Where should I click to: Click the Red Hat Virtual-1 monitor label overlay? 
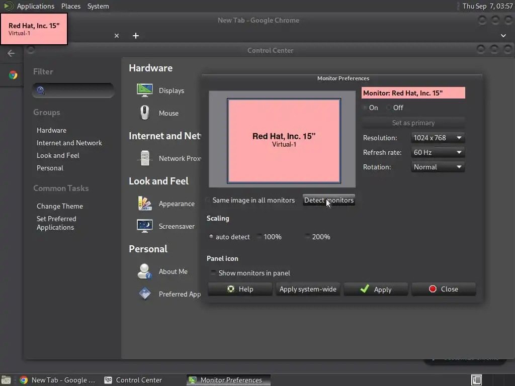pyautogui.click(x=34, y=29)
